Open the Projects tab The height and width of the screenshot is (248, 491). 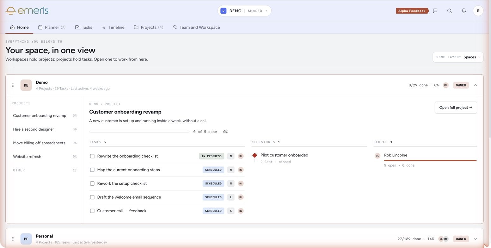[149, 27]
